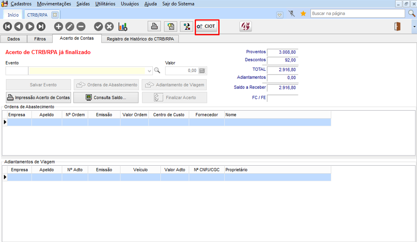Image resolution: width=417 pixels, height=242 pixels.
Task: Open Registro de Histórico do CTRB/RPA tab
Action: [x=140, y=39]
